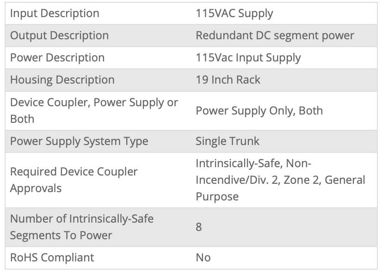Select the RoHS Compliant value No
Viewport: 382px width, 278px height.
coord(203,257)
